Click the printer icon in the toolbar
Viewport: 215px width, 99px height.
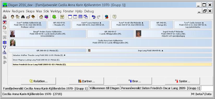[5, 17]
